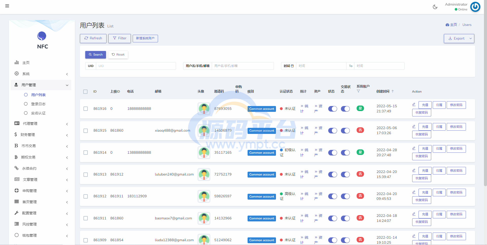487x245 pixels.
Task: Collapse the 用户管理 menu chevron
Action: 67,85
